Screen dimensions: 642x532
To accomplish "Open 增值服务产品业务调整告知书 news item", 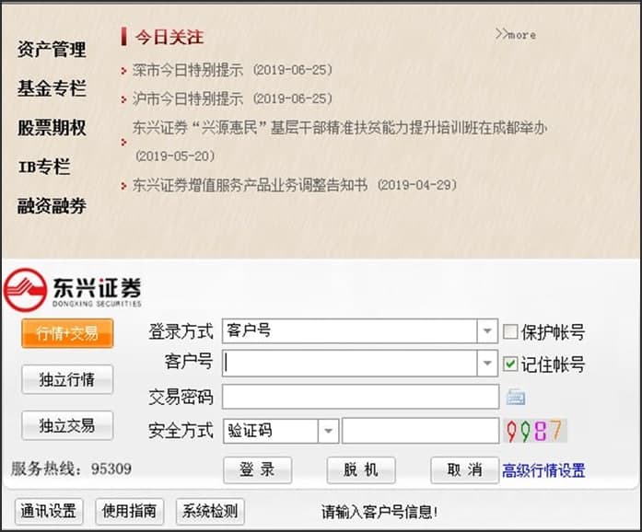I will pyautogui.click(x=295, y=185).
